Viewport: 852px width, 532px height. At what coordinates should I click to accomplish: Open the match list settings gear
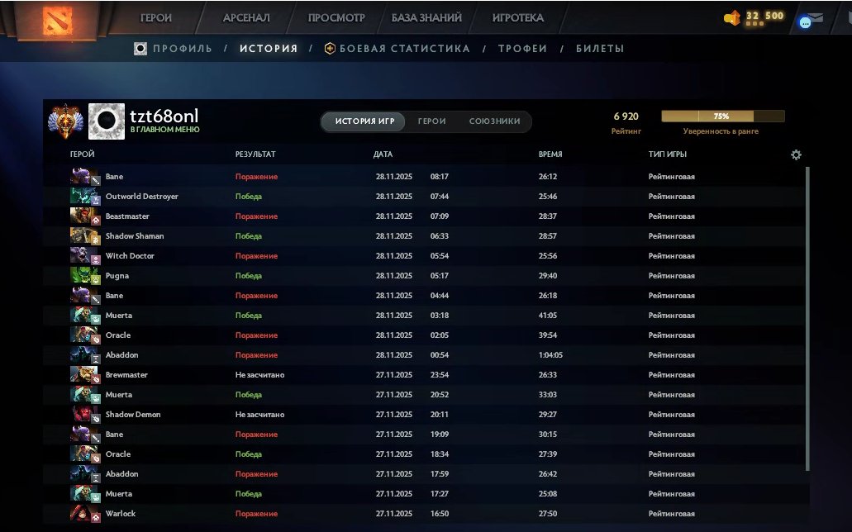[796, 154]
